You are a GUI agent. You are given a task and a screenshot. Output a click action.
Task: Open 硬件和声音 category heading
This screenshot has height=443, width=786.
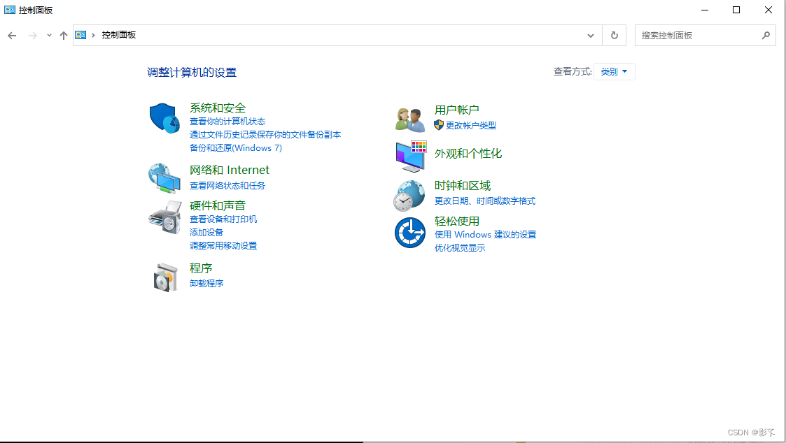218,205
